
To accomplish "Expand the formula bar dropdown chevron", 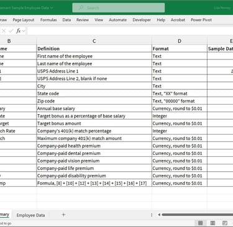I will [x=24, y=31].
